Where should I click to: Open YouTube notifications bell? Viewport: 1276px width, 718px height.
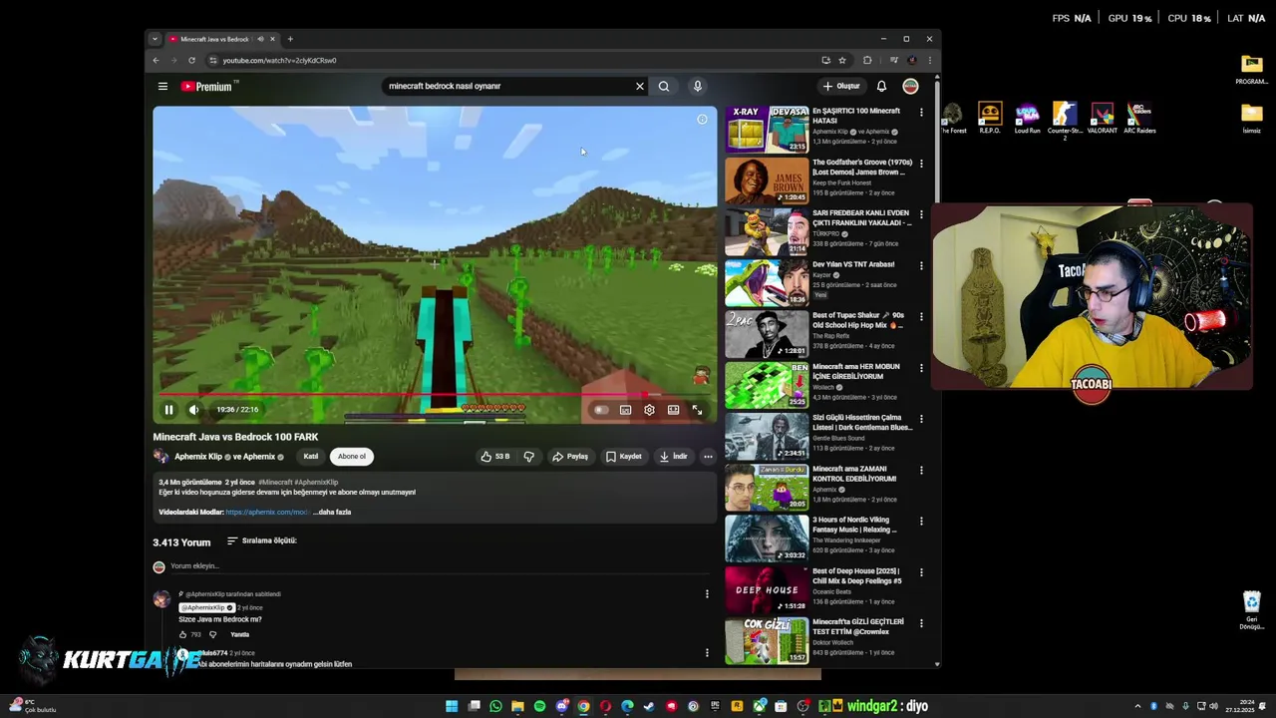[x=881, y=87]
